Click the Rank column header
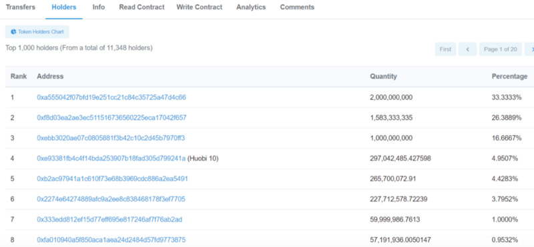Screen dimensions: 534x247 coord(19,77)
